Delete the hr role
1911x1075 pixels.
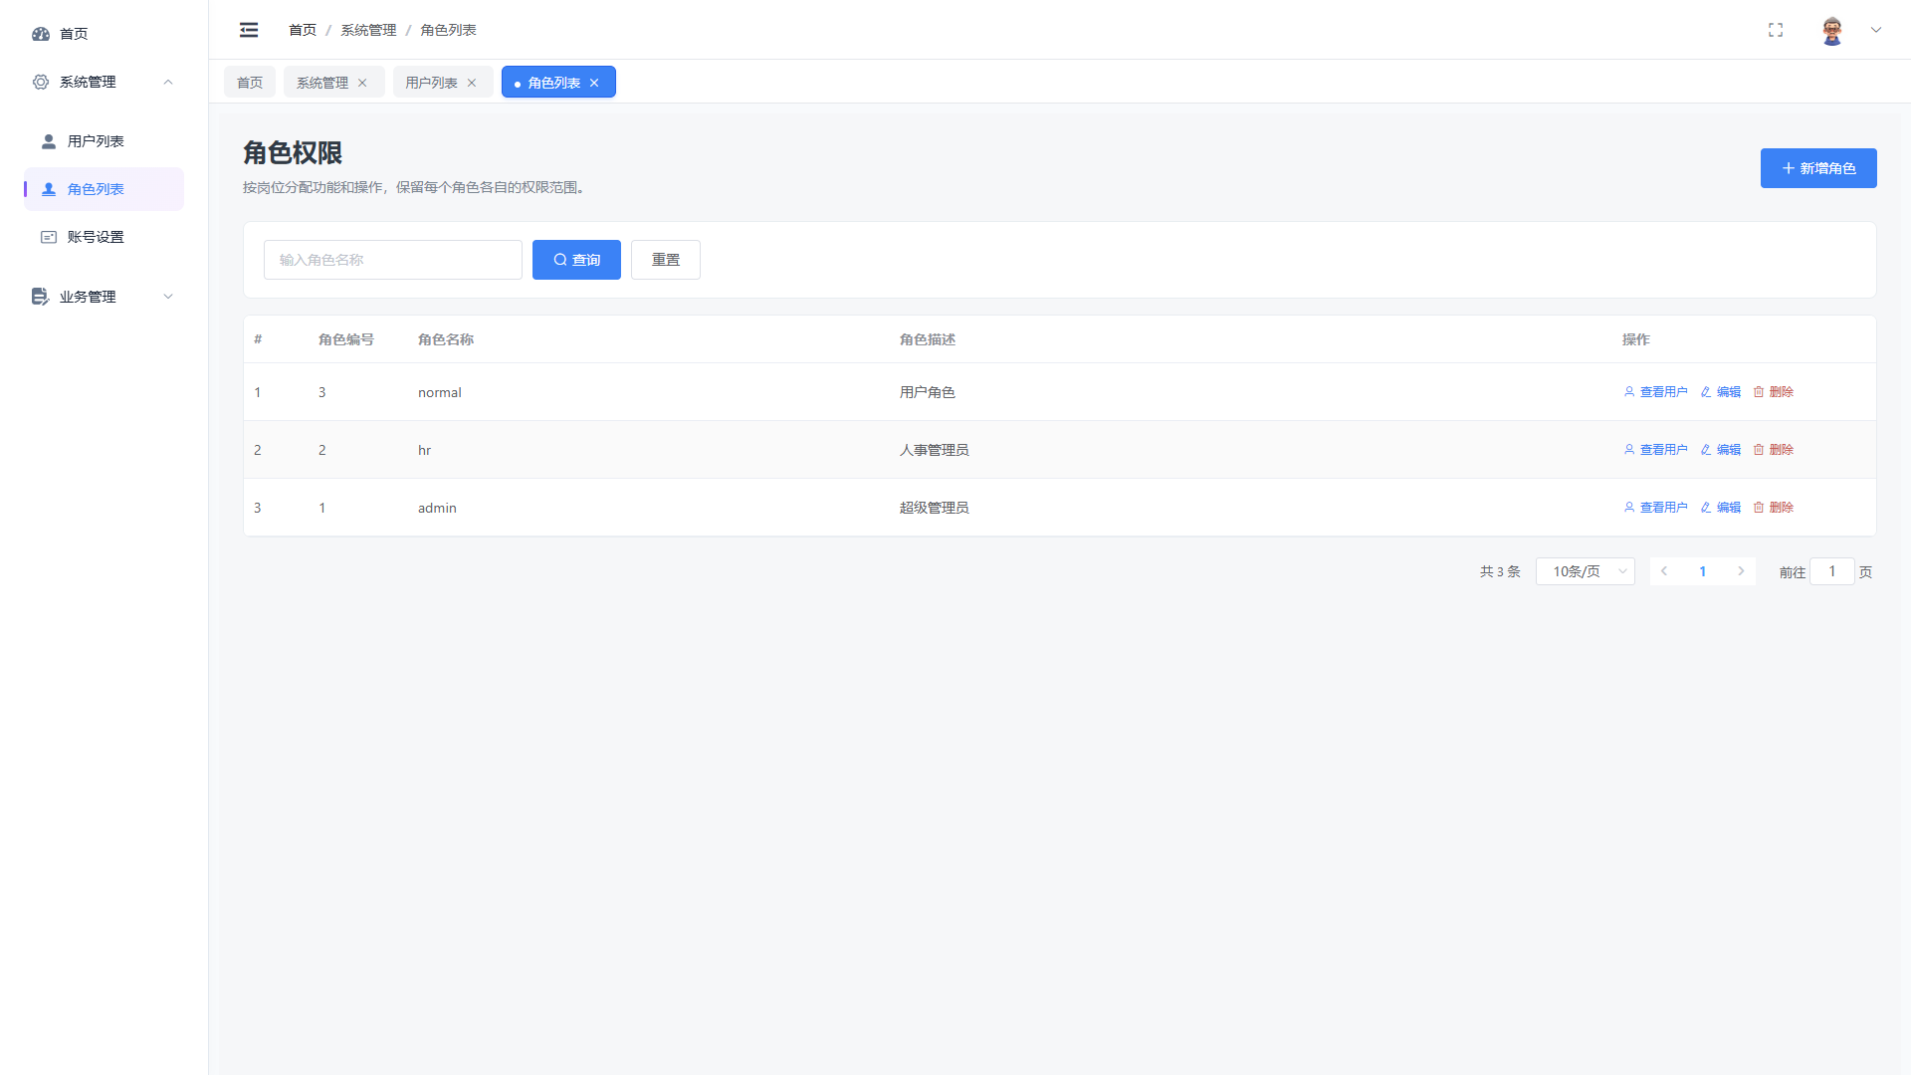coord(1774,450)
